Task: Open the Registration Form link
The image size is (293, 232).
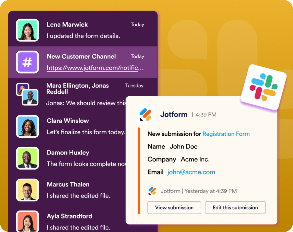Action: point(226,134)
